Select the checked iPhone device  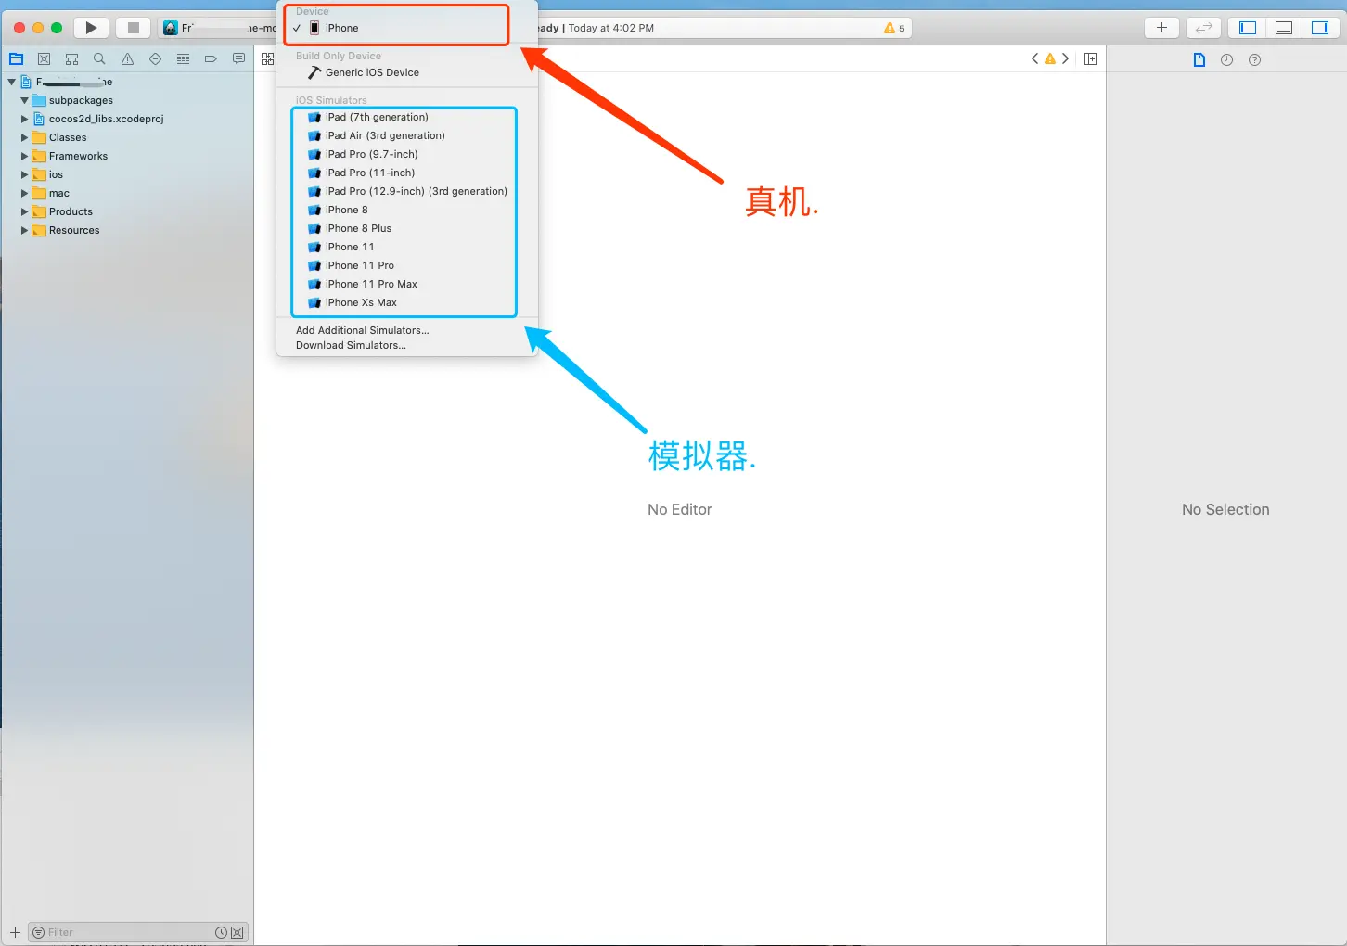pyautogui.click(x=407, y=28)
